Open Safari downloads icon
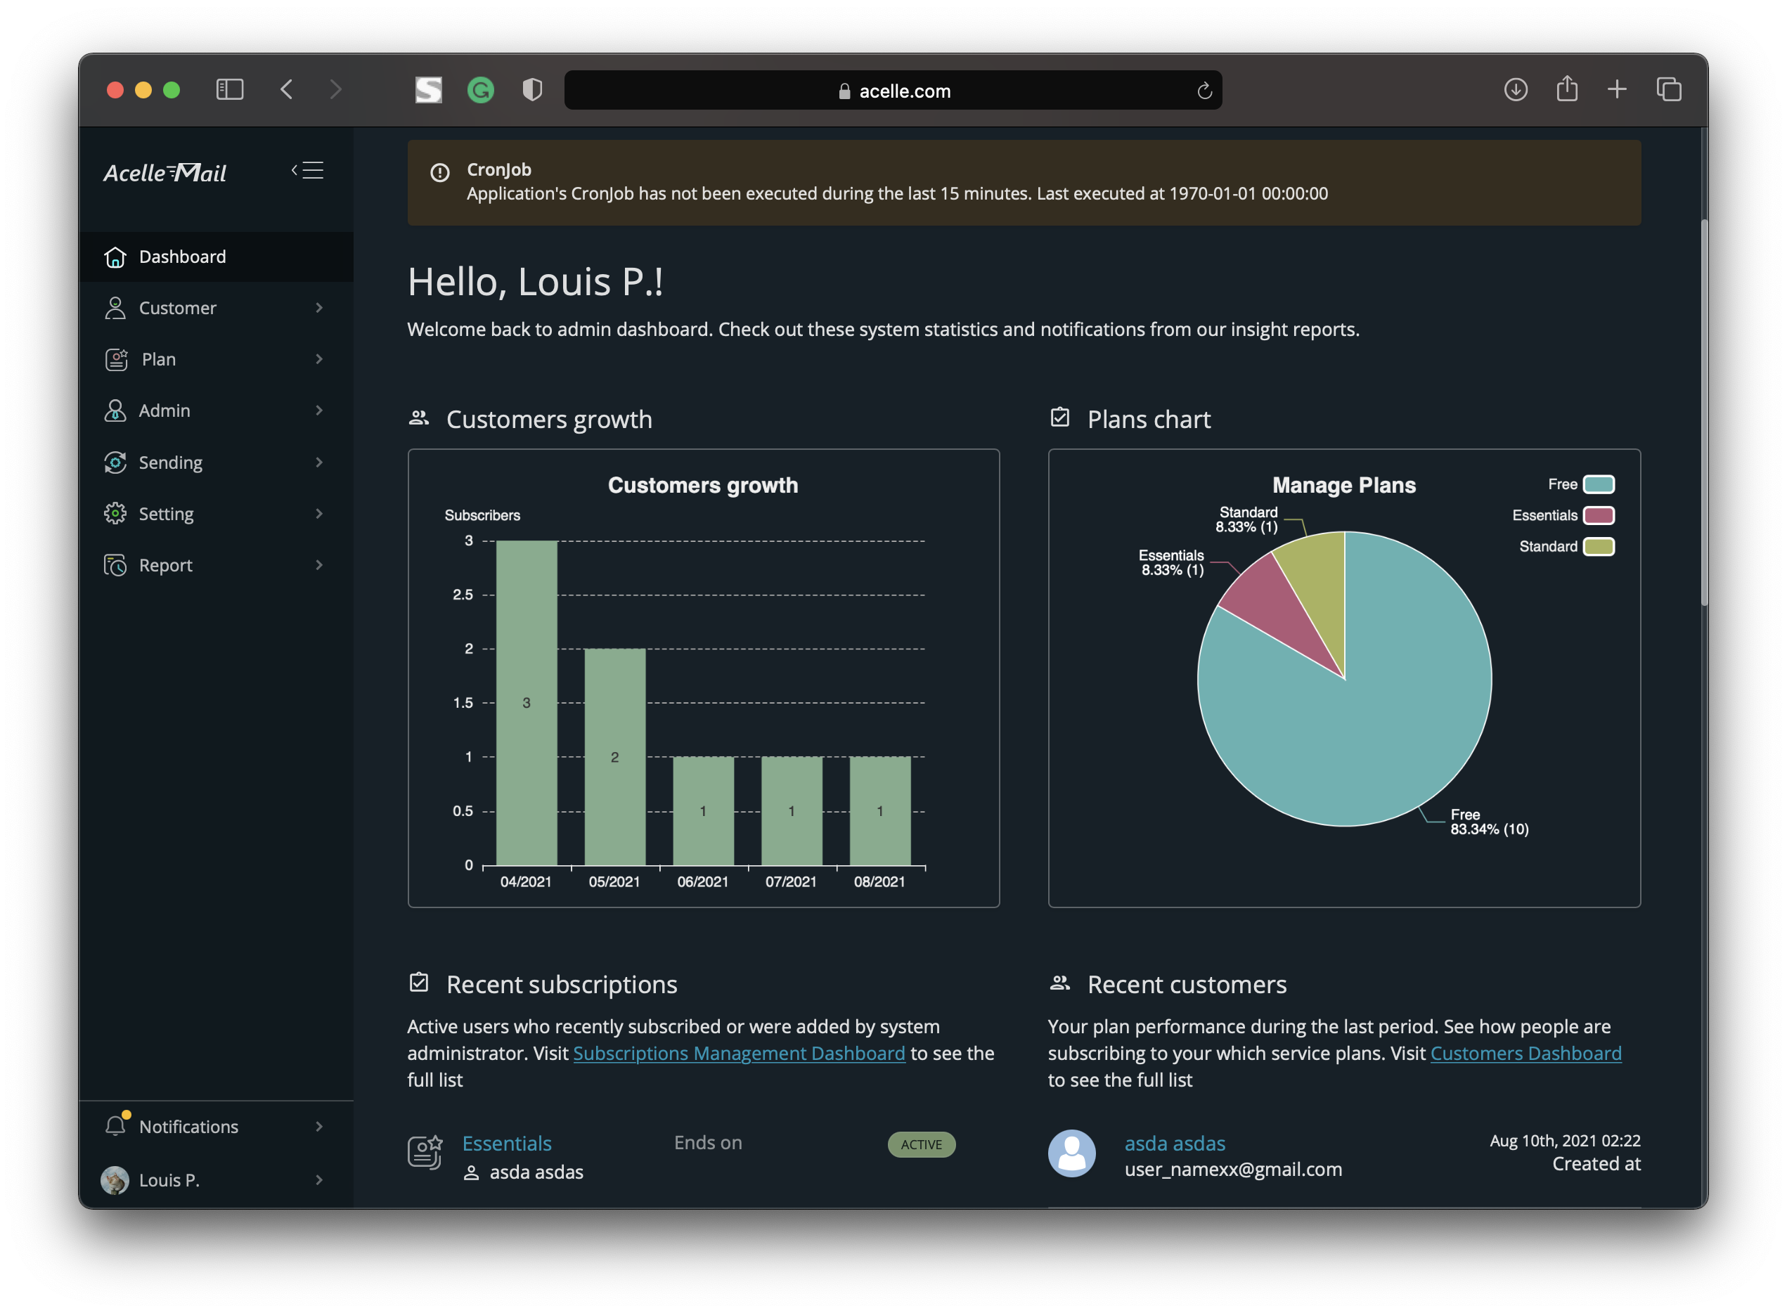1787x1313 pixels. click(x=1515, y=90)
